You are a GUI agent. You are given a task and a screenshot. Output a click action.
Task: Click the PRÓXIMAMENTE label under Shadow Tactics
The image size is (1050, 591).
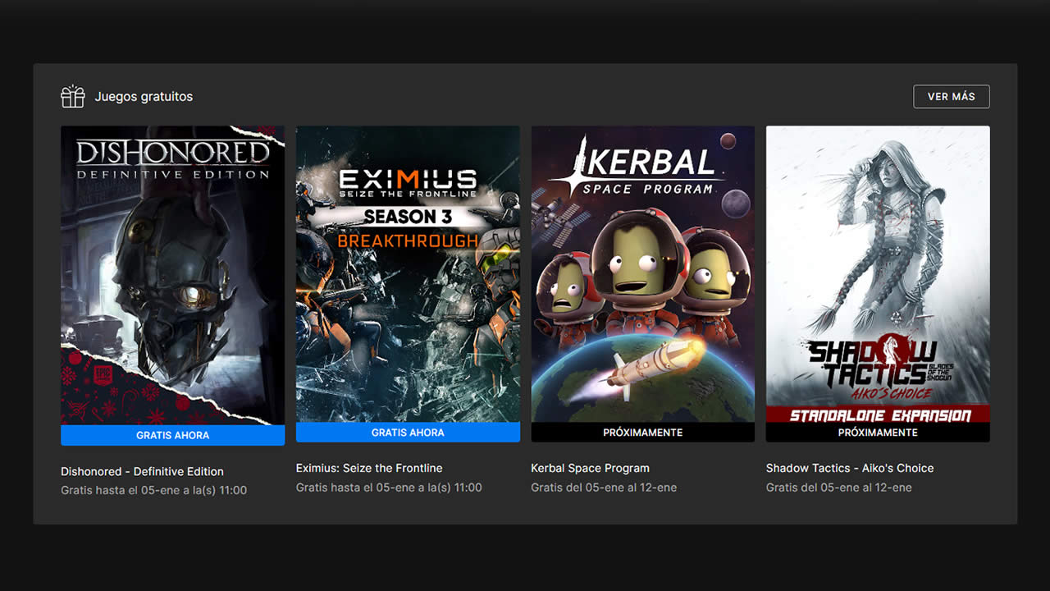point(878,433)
